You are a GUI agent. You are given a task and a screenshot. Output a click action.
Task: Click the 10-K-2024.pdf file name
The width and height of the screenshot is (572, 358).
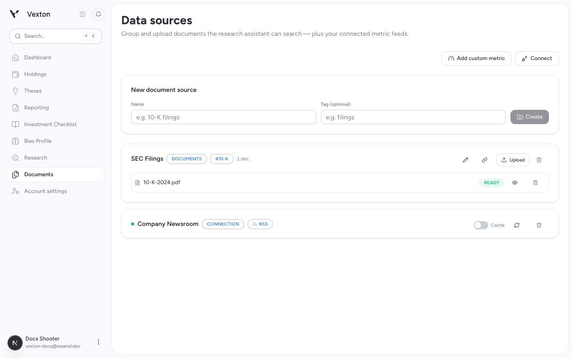[162, 183]
